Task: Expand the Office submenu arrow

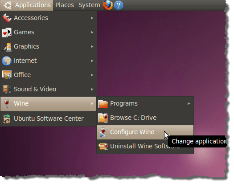Action: [x=92, y=75]
